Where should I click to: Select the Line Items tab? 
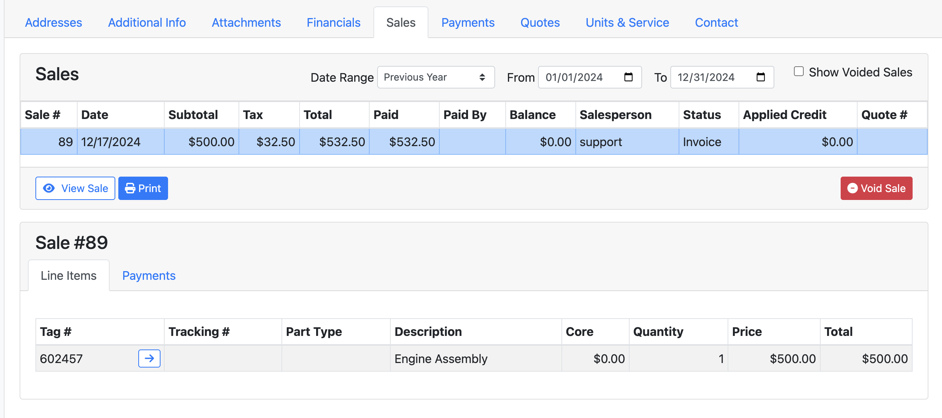[x=69, y=276]
